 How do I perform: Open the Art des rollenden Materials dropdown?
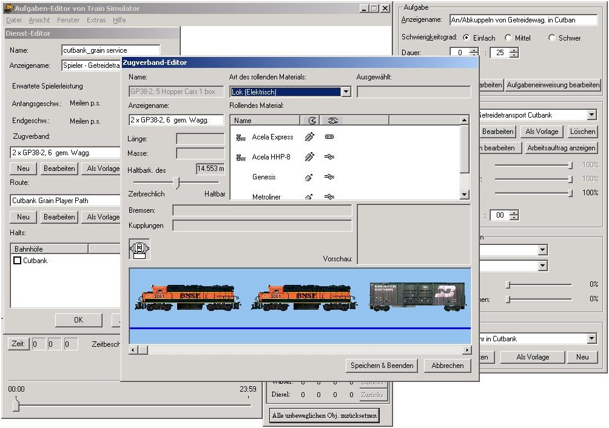[346, 92]
